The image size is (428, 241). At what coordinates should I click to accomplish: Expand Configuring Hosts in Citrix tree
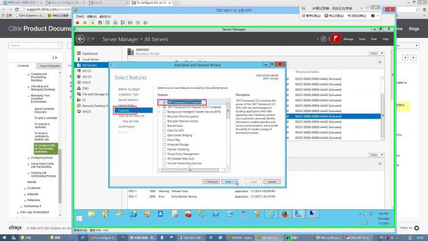pyautogui.click(x=28, y=158)
